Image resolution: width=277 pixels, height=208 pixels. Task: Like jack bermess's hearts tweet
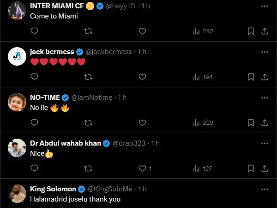pos(142,77)
